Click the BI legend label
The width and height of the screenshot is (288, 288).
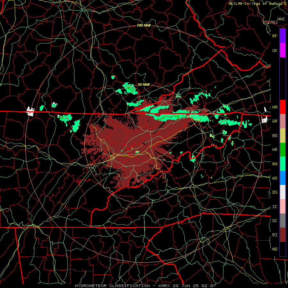pyautogui.click(x=275, y=235)
